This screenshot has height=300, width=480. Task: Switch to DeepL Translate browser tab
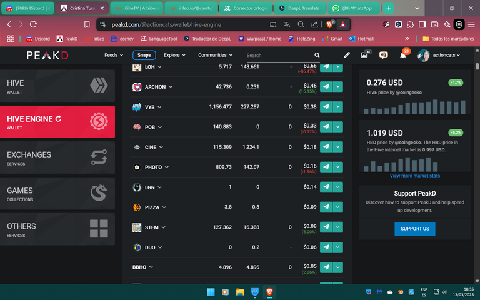pos(299,8)
